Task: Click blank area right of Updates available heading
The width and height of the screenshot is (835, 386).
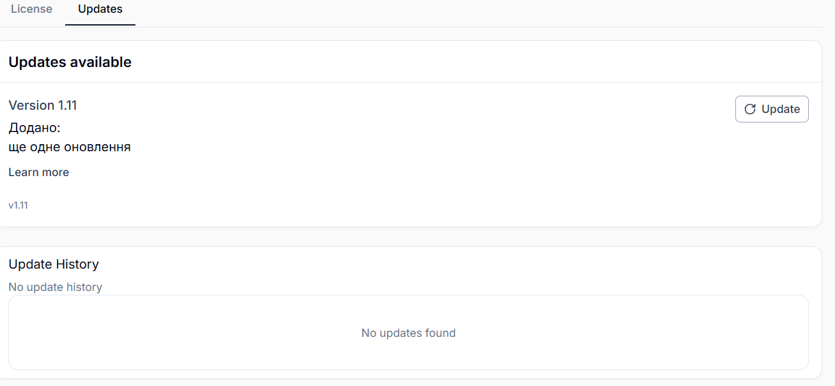Action: tap(447, 63)
